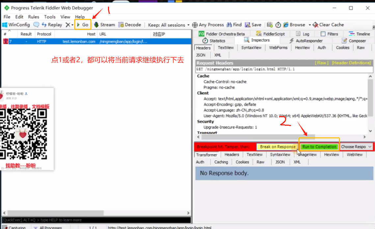Open the Edit menu
Screen dimensions: 375x229
(19, 17)
